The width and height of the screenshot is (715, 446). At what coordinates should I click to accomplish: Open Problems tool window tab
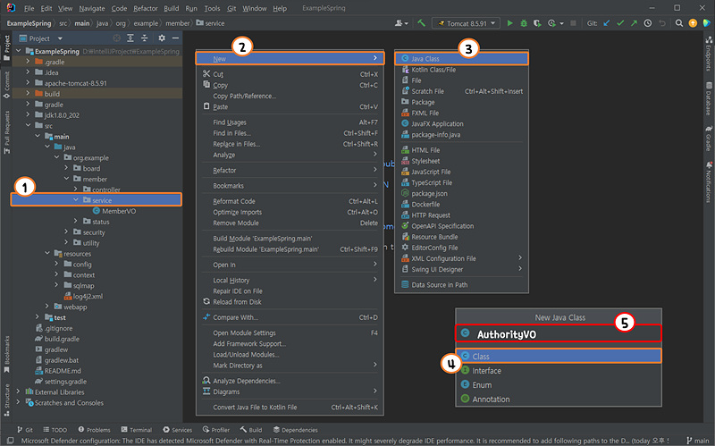94,430
